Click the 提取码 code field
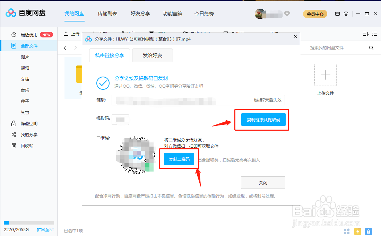The image size is (381, 236). point(120,120)
